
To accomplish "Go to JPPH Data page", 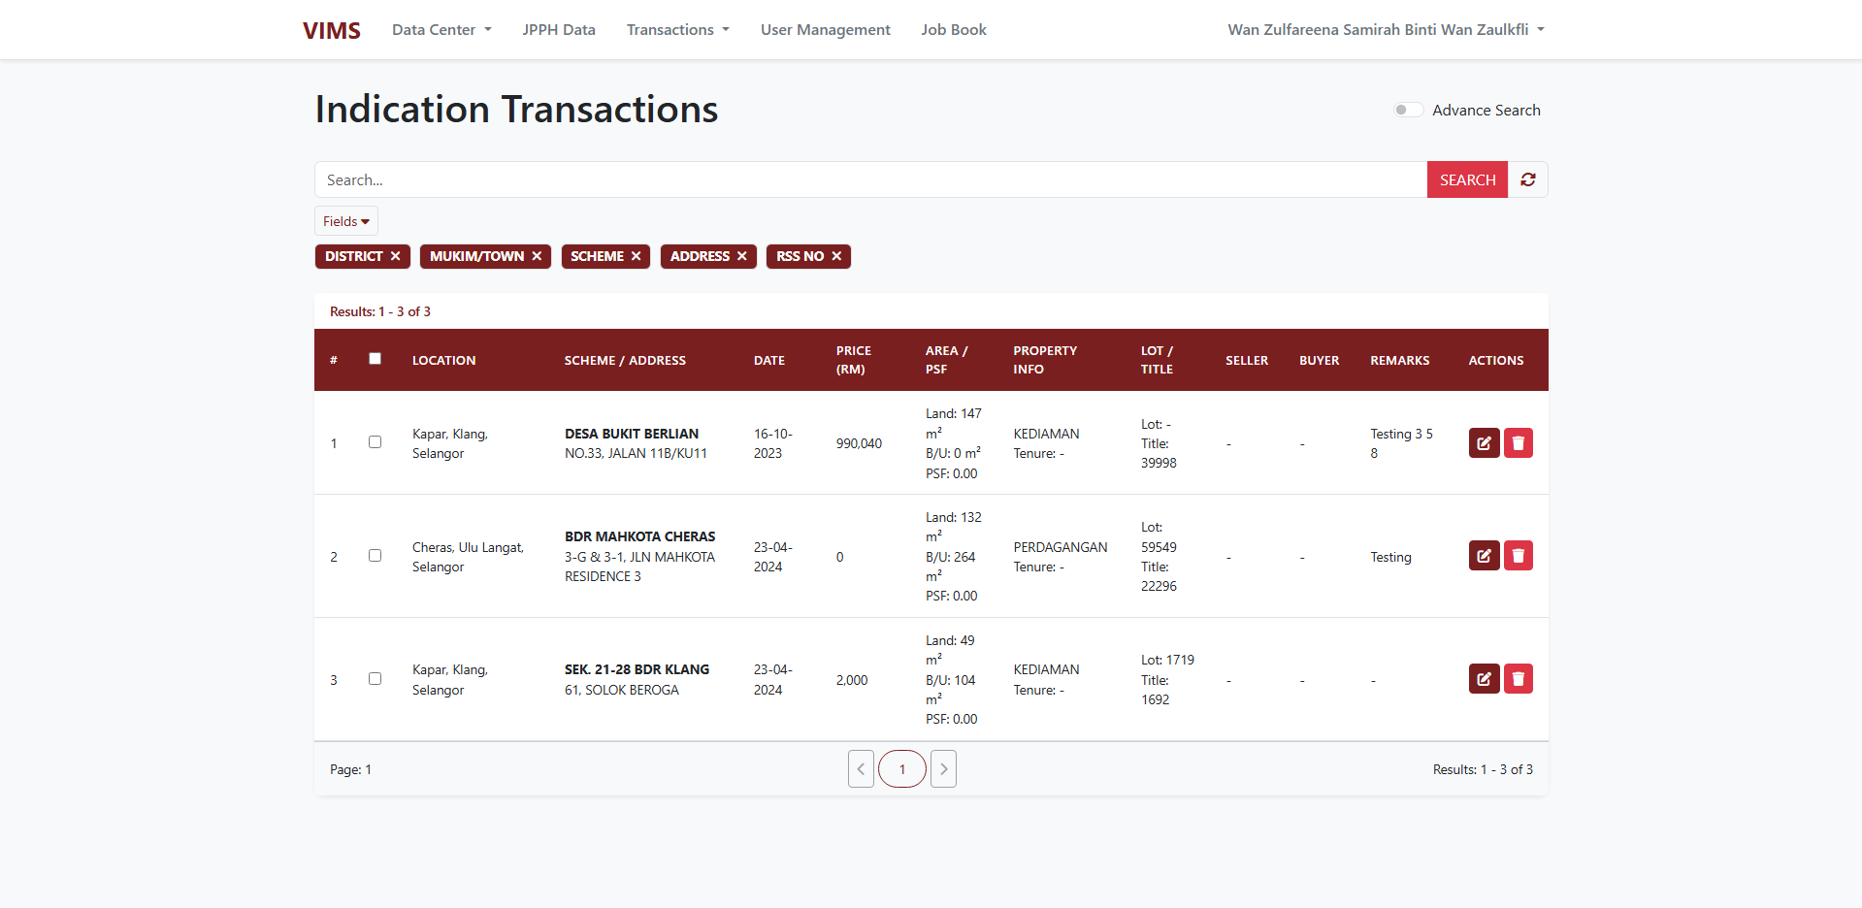I will 559,30.
